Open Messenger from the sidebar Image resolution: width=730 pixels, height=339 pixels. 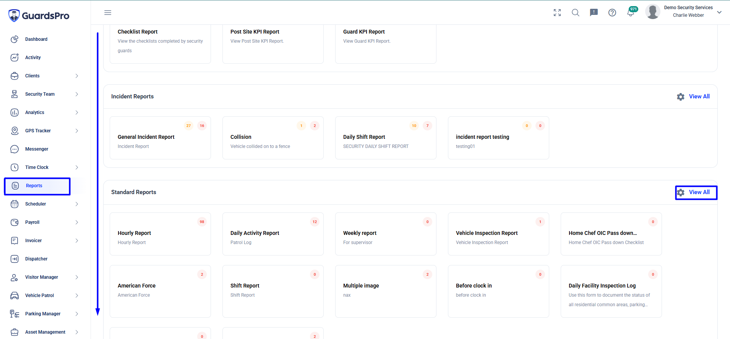37,149
